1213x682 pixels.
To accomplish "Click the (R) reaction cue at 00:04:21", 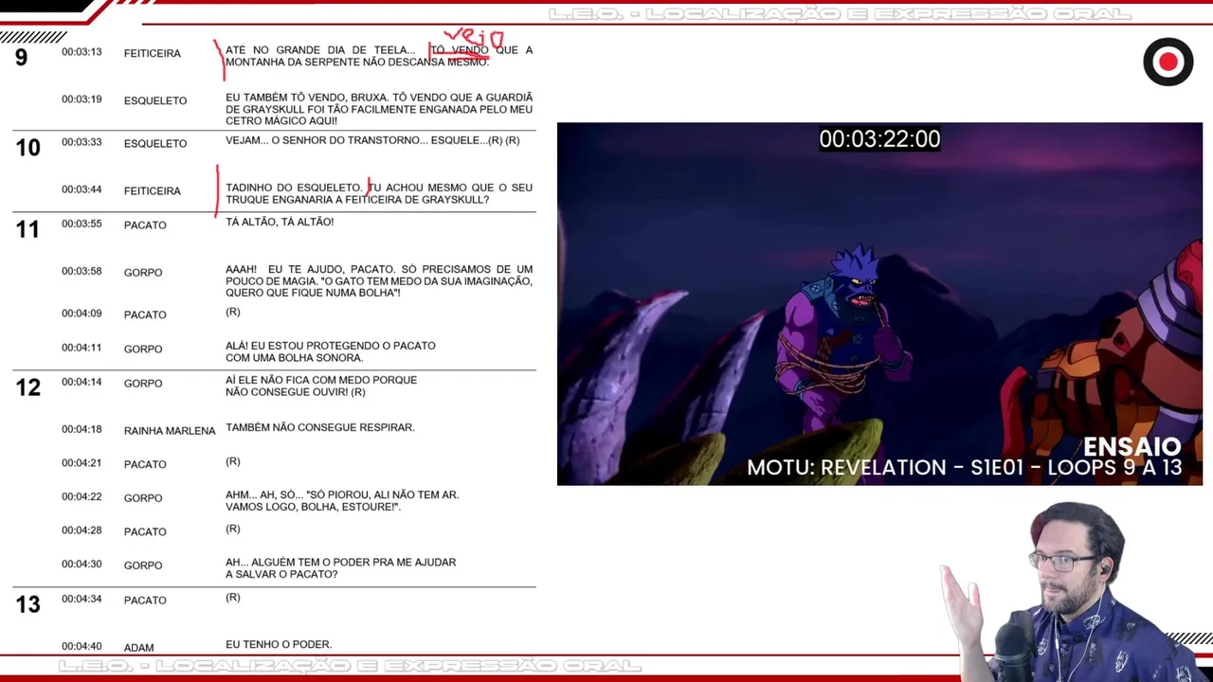I will click(x=233, y=461).
